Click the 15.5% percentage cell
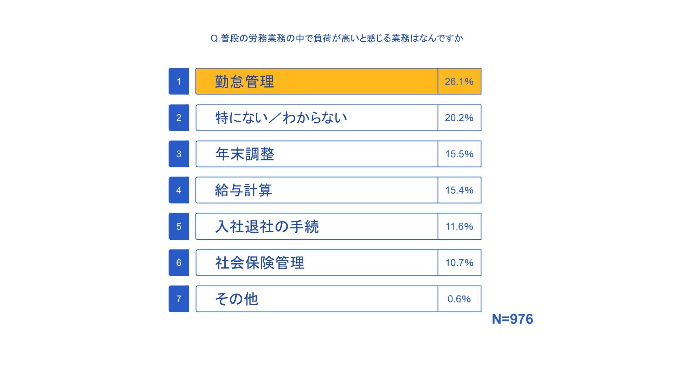674x379 pixels. pos(459,154)
